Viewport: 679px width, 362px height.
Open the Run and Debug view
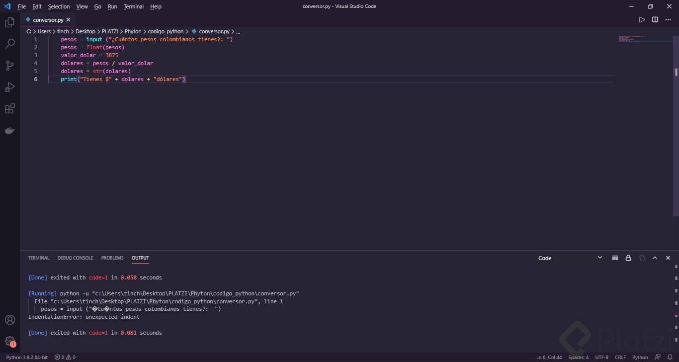[x=9, y=87]
